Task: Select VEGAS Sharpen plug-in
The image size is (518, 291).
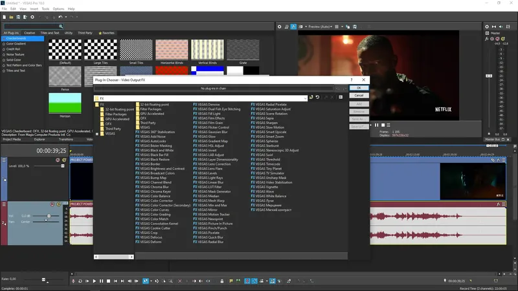Action: [267, 123]
